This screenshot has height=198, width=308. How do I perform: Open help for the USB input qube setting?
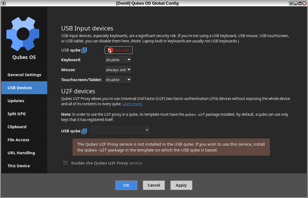click(x=84, y=50)
